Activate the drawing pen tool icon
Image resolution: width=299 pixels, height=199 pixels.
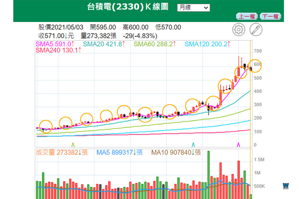(x=256, y=29)
